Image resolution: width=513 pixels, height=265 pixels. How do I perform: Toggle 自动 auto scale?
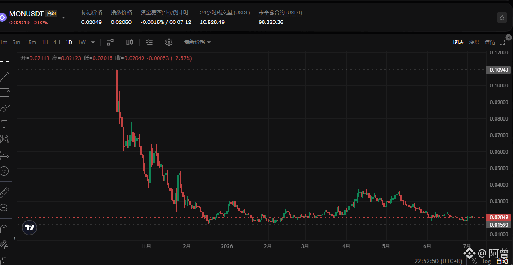[502, 261]
